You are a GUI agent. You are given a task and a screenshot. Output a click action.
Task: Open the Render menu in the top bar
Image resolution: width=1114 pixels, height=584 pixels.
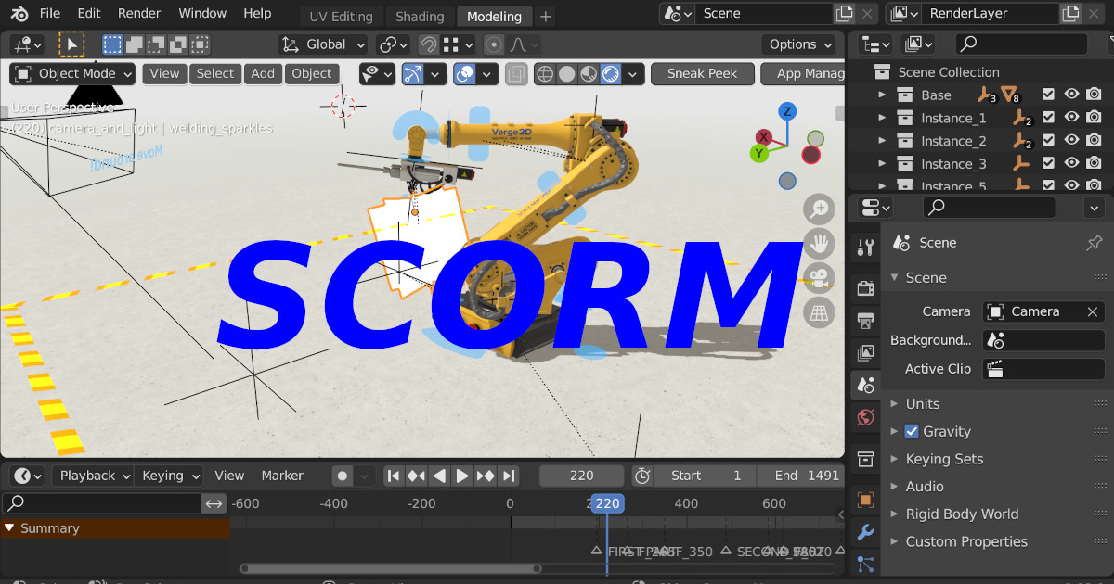139,13
